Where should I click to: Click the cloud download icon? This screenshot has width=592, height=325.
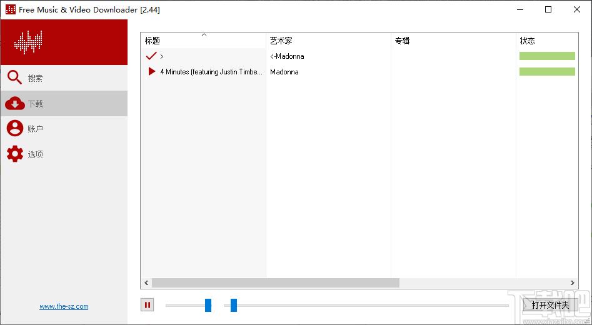click(15, 103)
